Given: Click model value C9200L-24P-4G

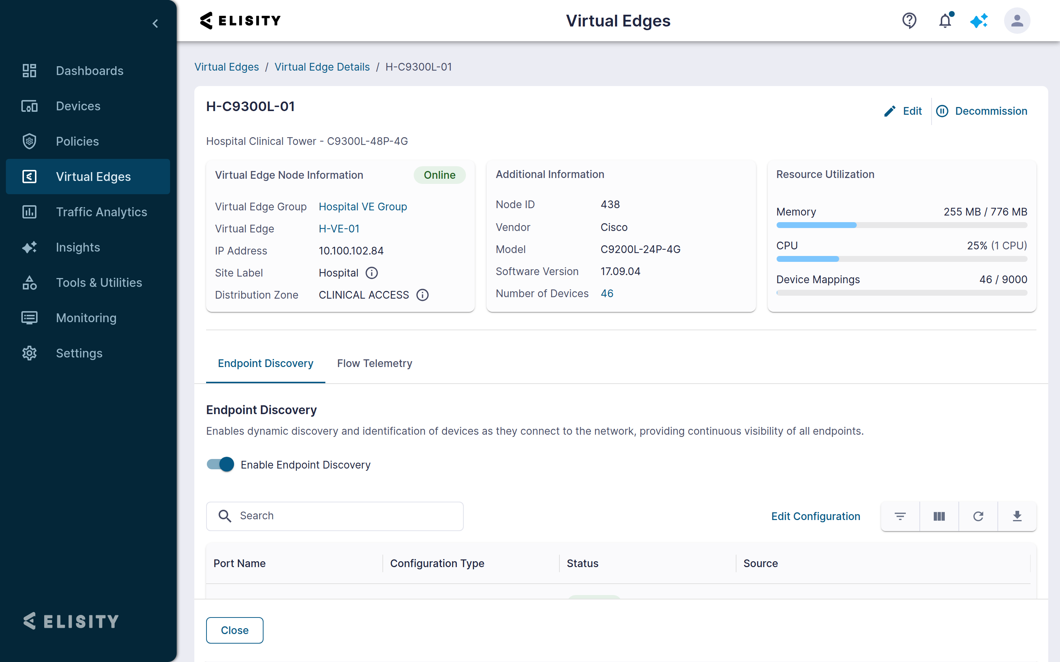Looking at the screenshot, I should pos(640,249).
